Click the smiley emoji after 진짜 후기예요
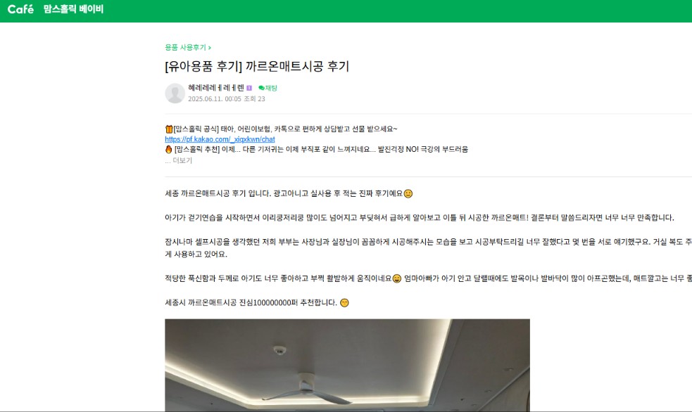Viewport: 692px width, 412px height. [x=408, y=193]
